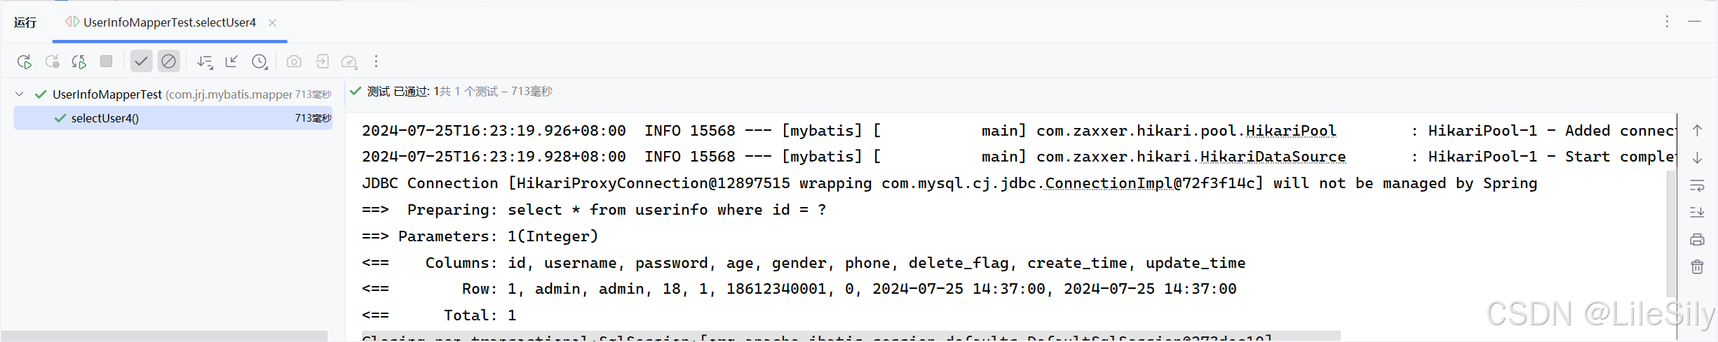Stop the running test process

pos(107,62)
